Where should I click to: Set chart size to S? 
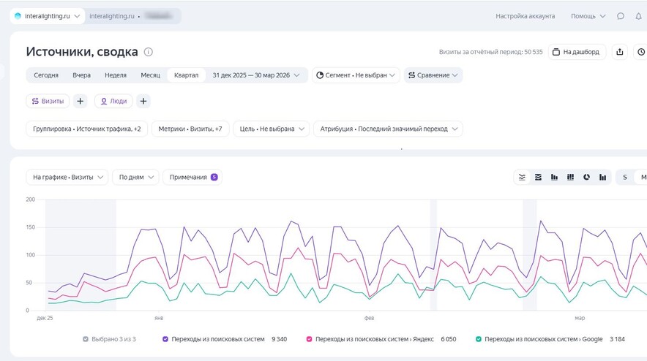(x=625, y=177)
